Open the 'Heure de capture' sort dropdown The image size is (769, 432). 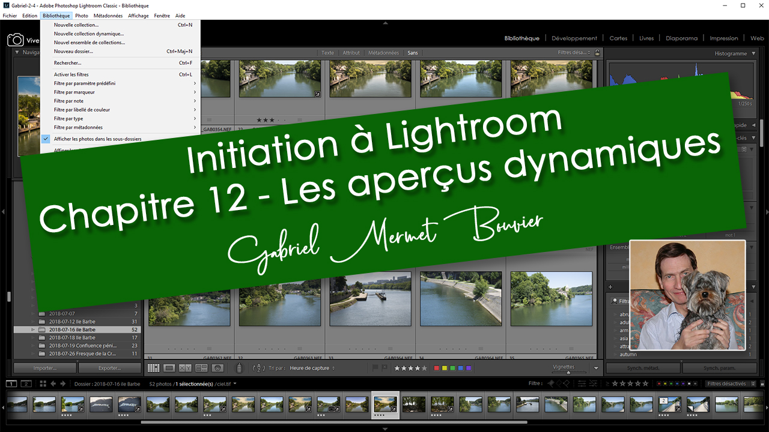click(312, 368)
